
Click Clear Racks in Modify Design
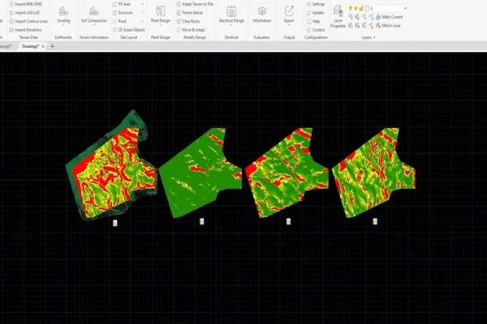pyautogui.click(x=188, y=21)
